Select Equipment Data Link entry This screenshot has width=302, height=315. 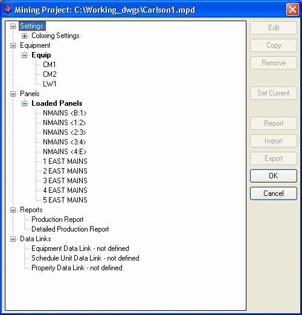(x=80, y=248)
